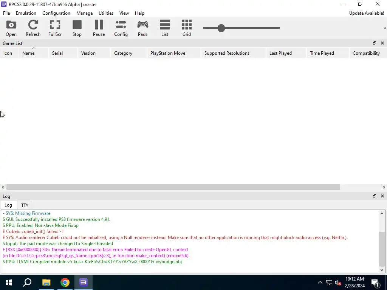387x290 pixels.
Task: Switch to the TTY tab
Action: [x=25, y=205]
